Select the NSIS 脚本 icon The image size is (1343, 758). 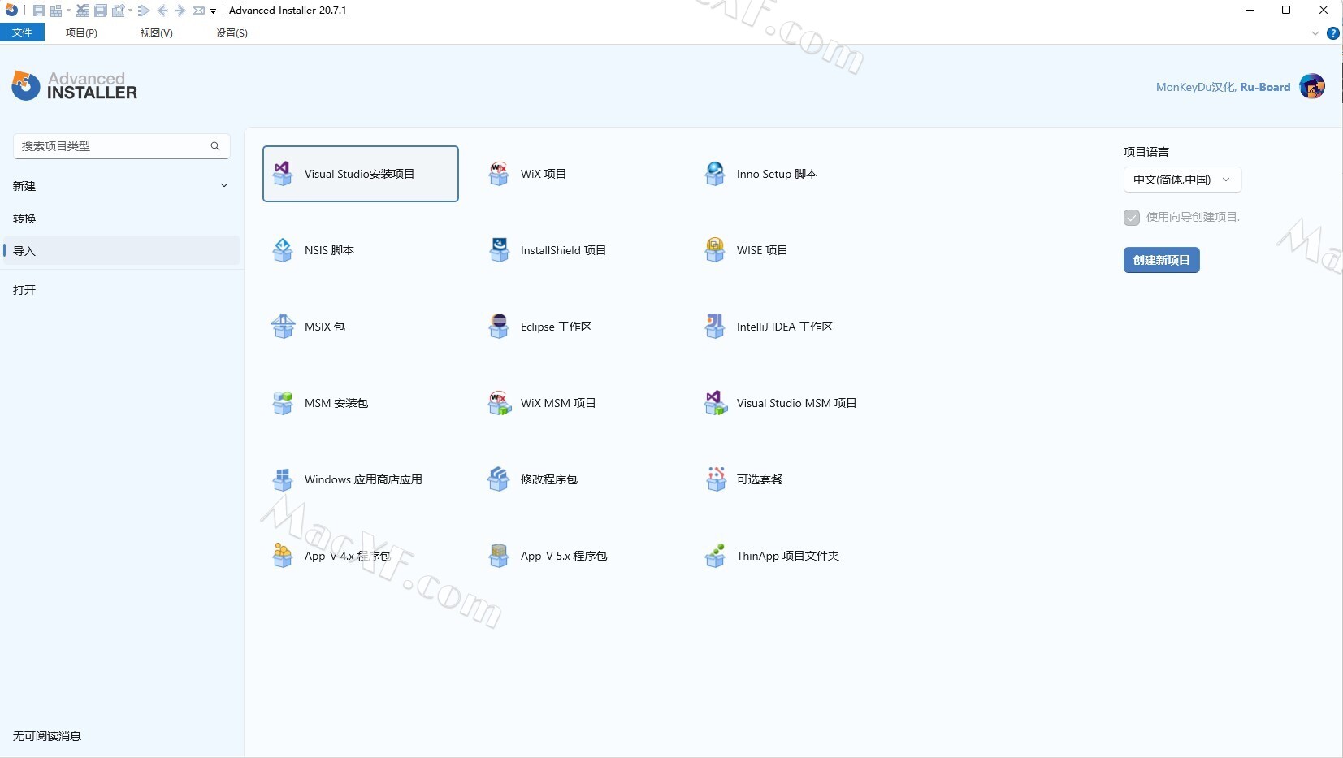[x=283, y=250]
